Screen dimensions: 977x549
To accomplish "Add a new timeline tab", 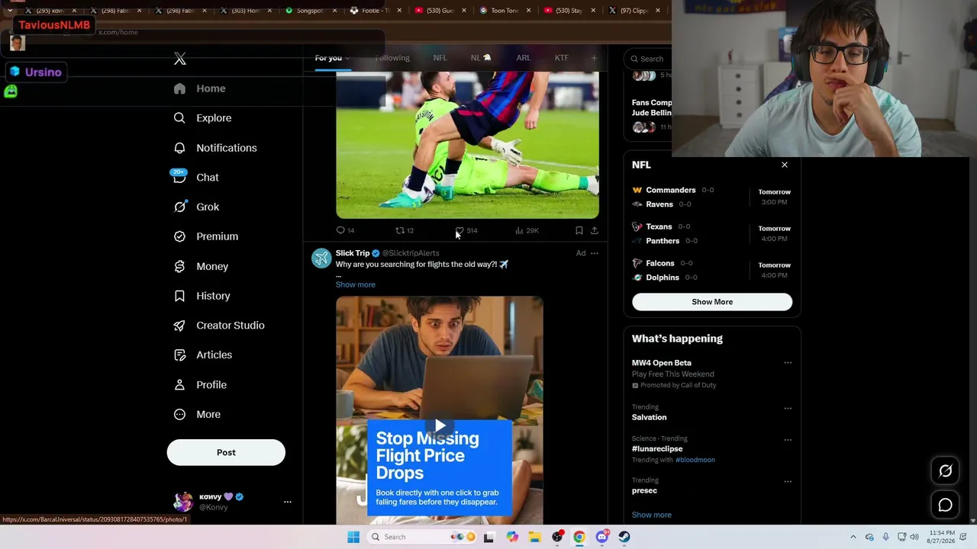I will pos(594,58).
